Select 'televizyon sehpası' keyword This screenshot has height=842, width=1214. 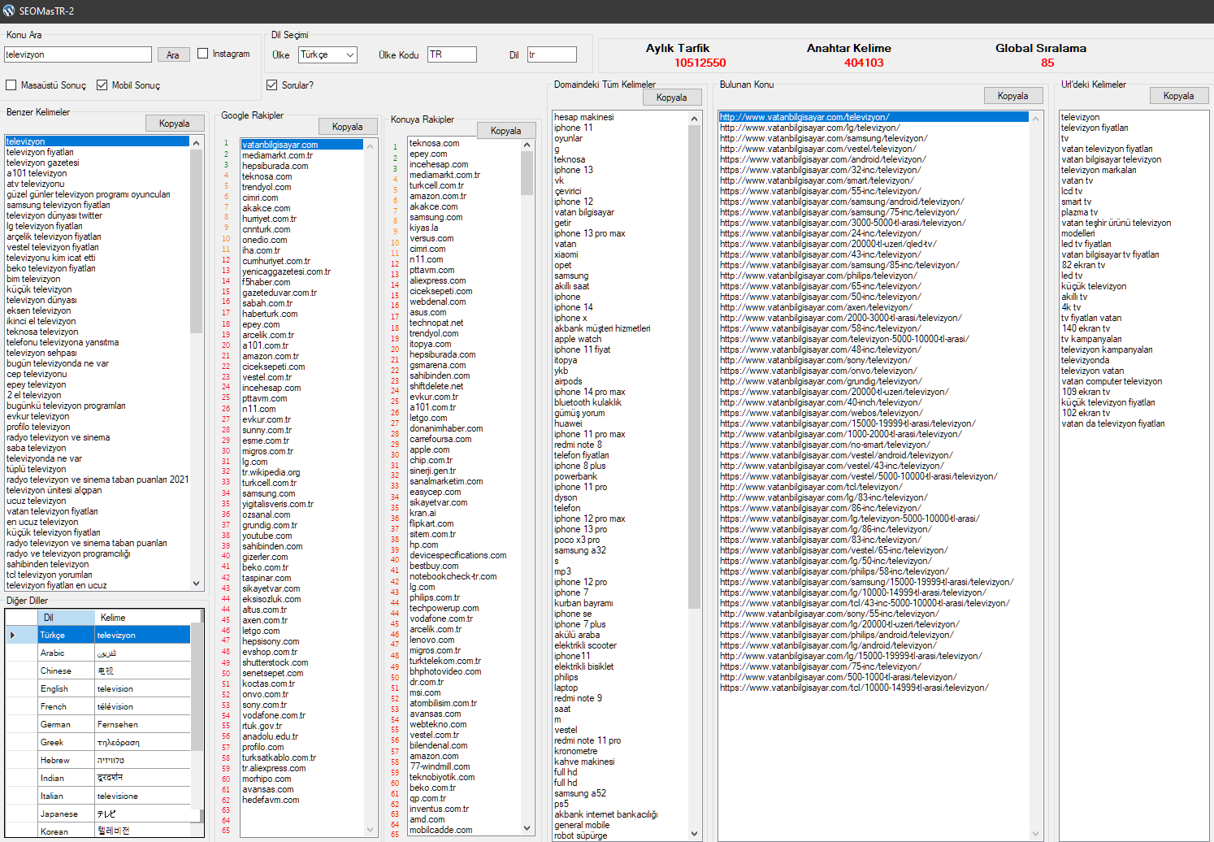tap(41, 353)
